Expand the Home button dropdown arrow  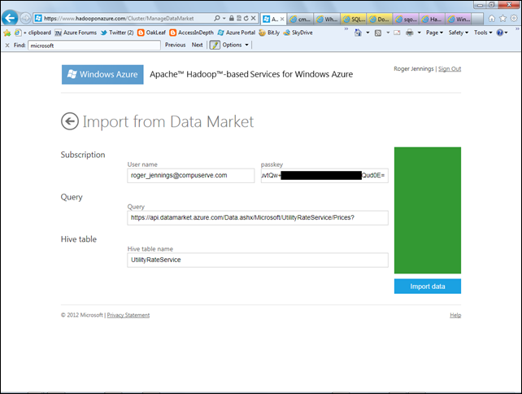[368, 33]
